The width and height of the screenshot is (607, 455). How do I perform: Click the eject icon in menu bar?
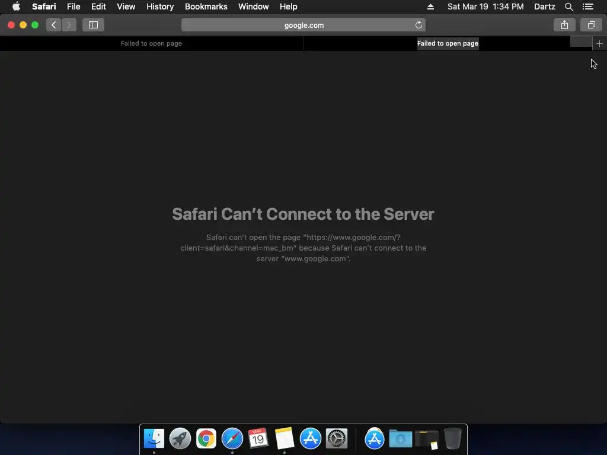coord(430,7)
